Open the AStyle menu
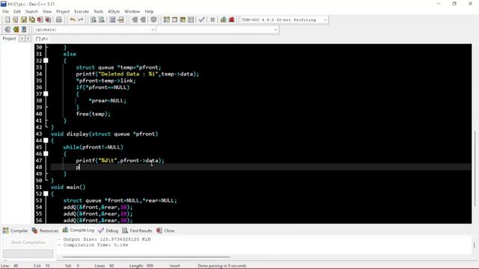Viewport: 479px width, 269px height. pyautogui.click(x=114, y=11)
